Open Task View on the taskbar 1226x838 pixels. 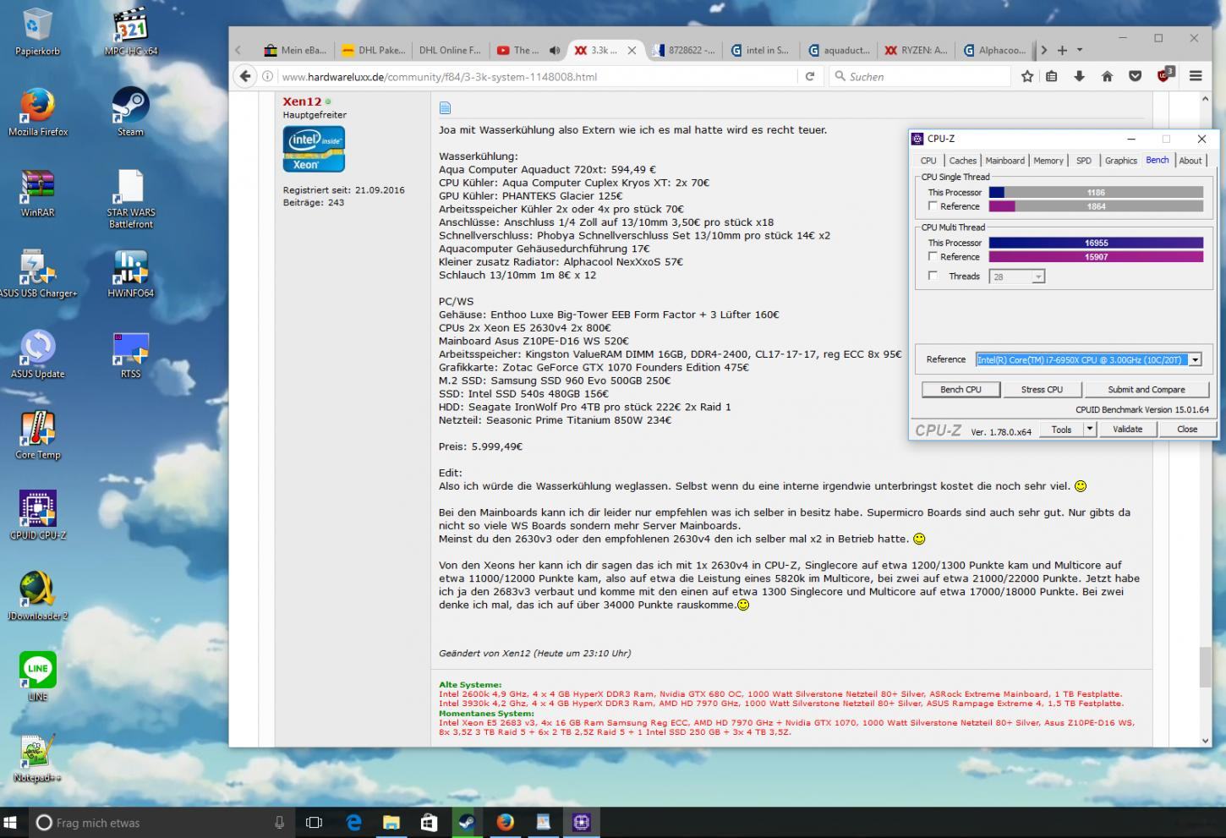314,822
